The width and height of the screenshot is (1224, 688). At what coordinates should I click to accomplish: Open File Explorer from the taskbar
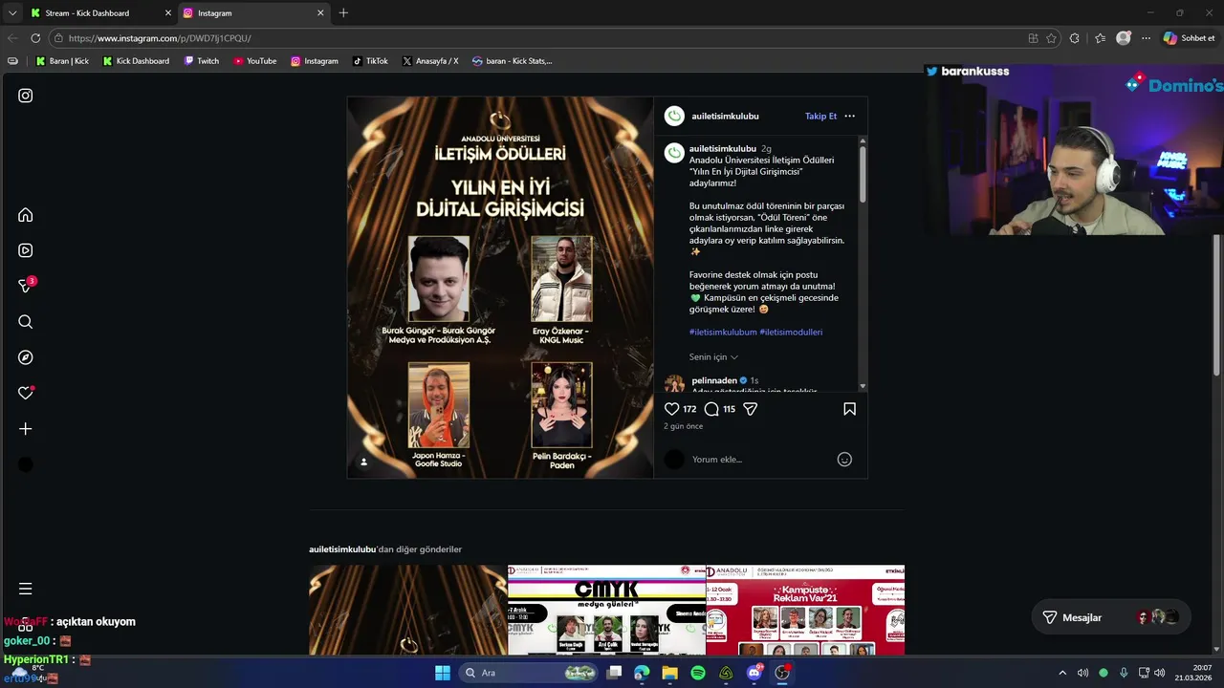(670, 673)
